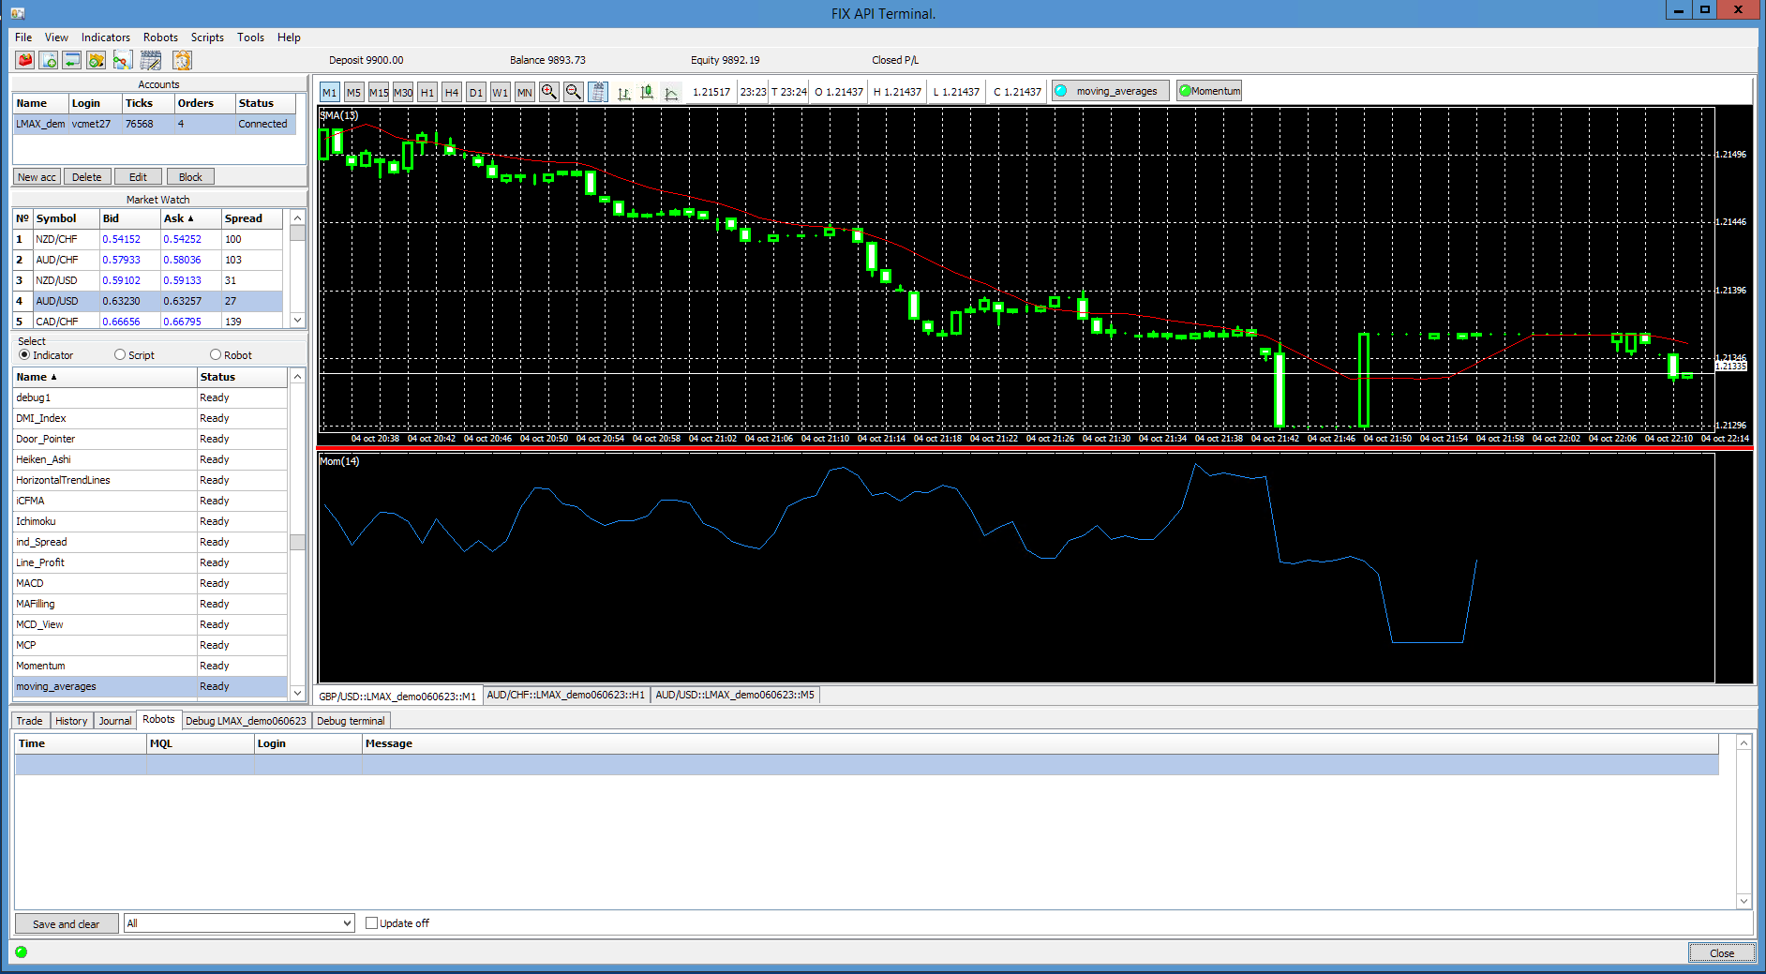
Task: Select the H4 timeframe button
Action: click(452, 92)
